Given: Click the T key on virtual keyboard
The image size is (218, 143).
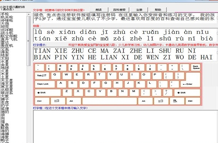Looking at the screenshot, I should tap(101, 76).
